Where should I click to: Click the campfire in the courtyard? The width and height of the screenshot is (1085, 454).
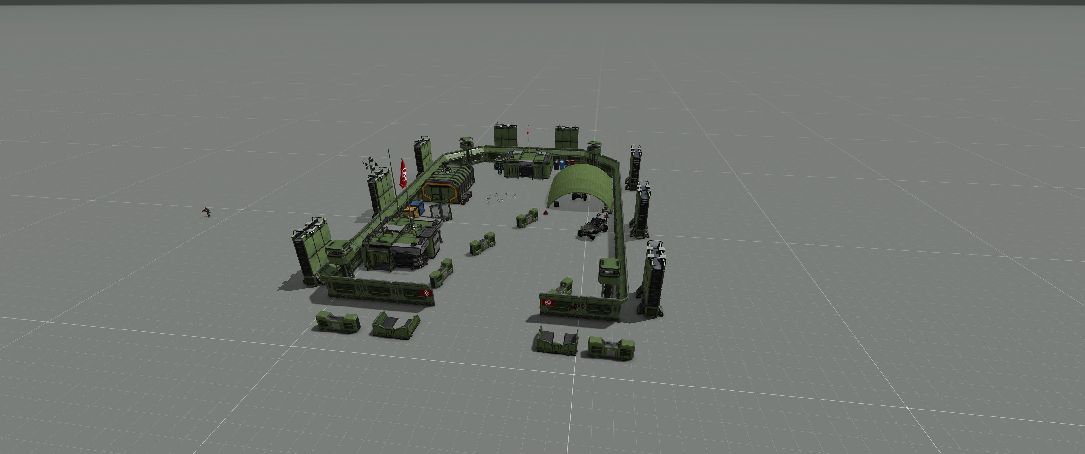pyautogui.click(x=500, y=201)
